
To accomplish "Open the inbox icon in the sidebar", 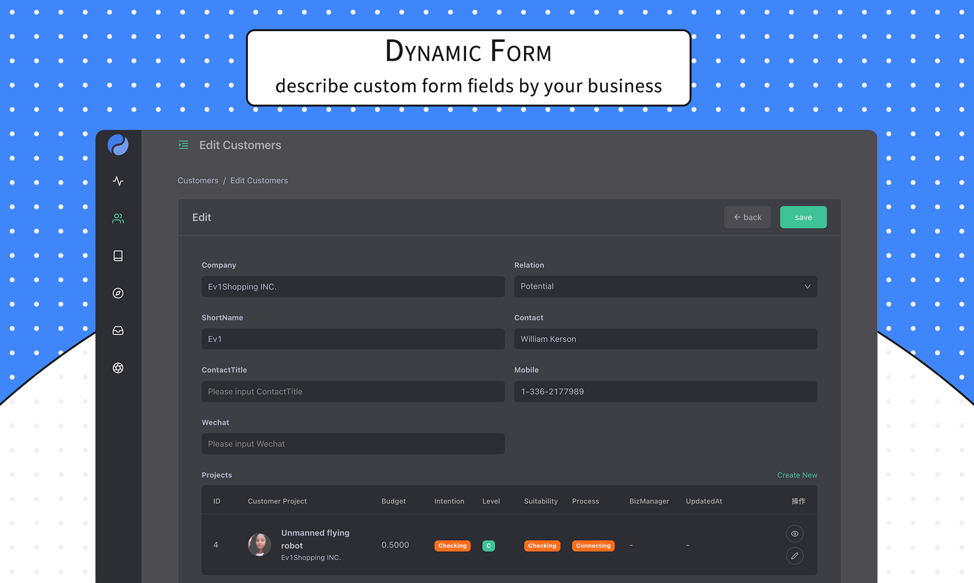I will [x=118, y=330].
